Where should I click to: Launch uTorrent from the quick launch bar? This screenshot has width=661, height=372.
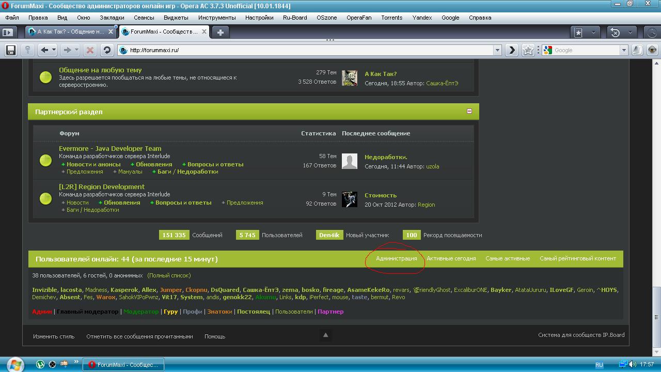(40, 364)
